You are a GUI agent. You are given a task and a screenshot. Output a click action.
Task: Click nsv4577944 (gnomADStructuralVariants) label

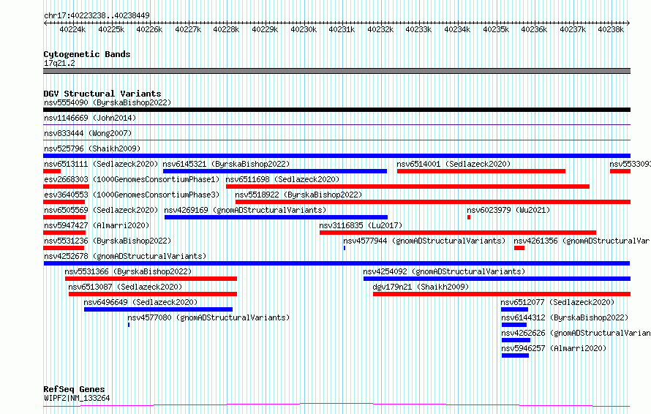424,241
